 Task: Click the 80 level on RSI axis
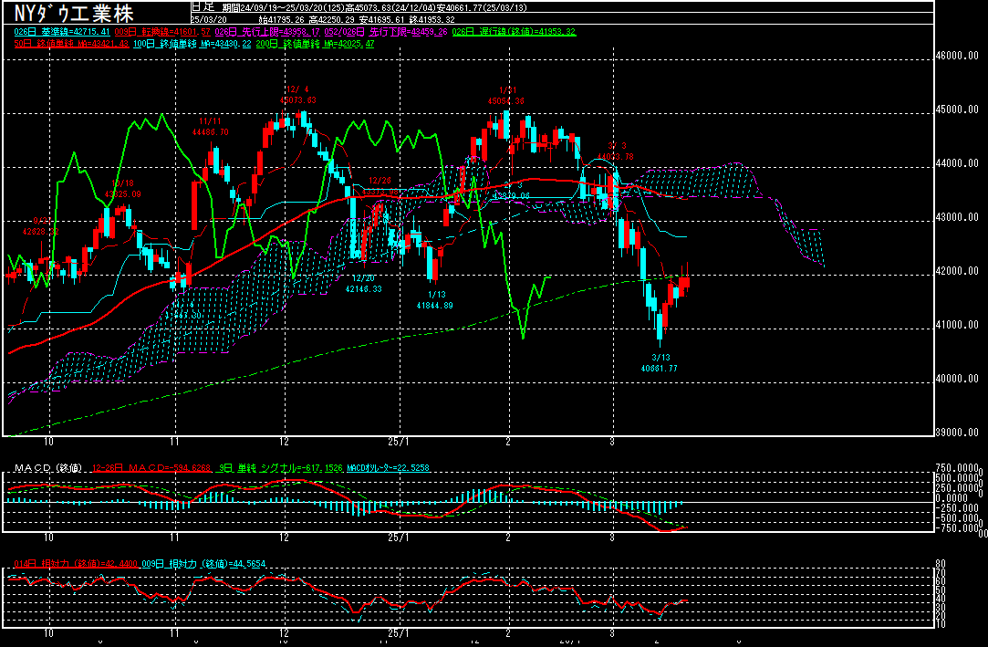point(941,564)
